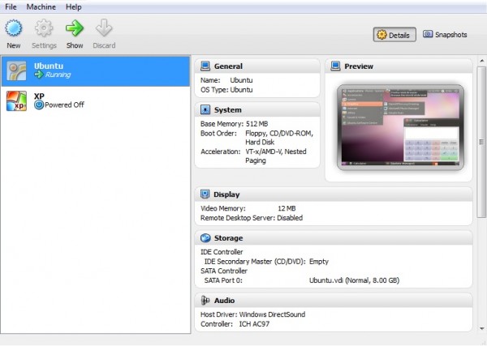487x346 pixels.
Task: Open the Machine menu
Action: (x=41, y=6)
